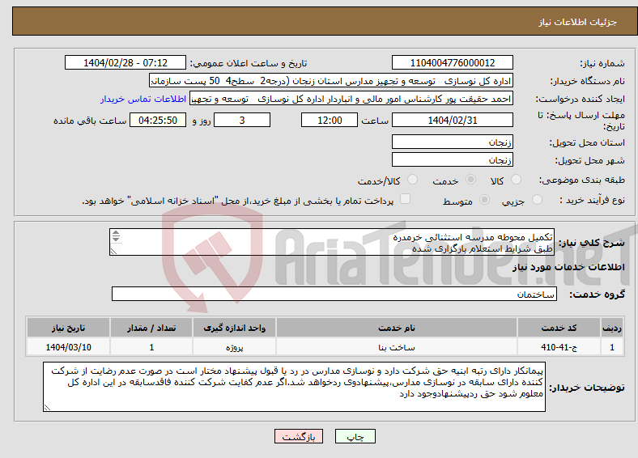The width and height of the screenshot is (638, 458).
Task: Click the resize grip of توضیحات خریدار box
Action: (47, 408)
